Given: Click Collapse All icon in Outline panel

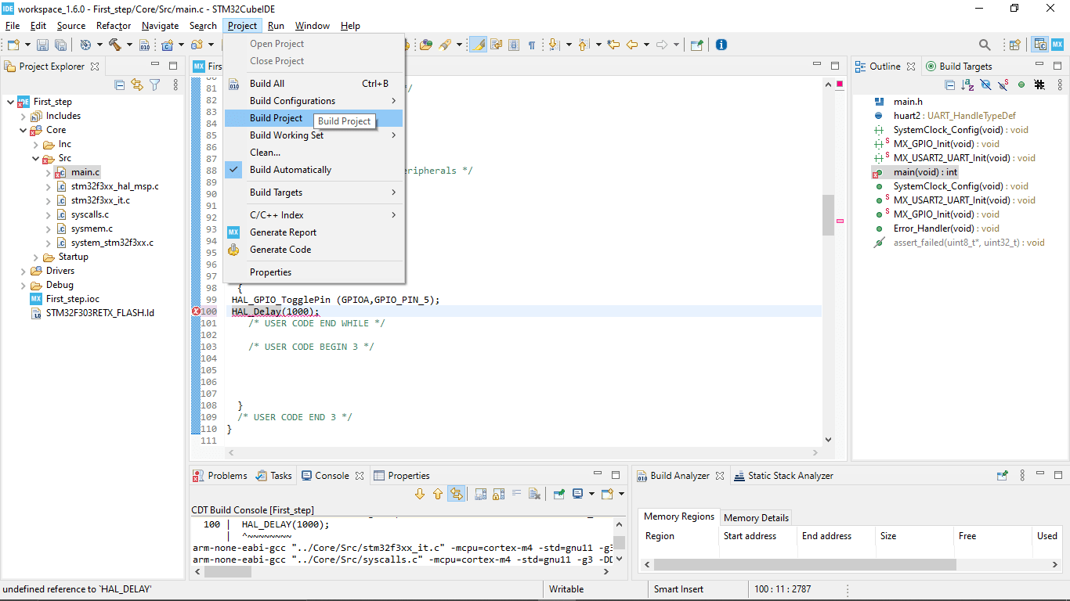Looking at the screenshot, I should (950, 85).
